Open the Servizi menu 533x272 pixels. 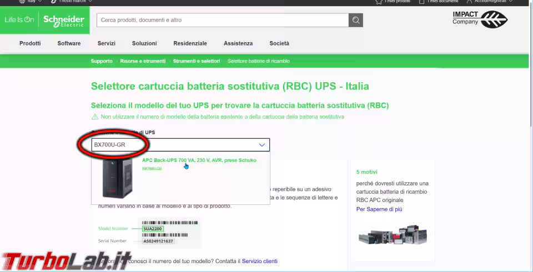(106, 43)
